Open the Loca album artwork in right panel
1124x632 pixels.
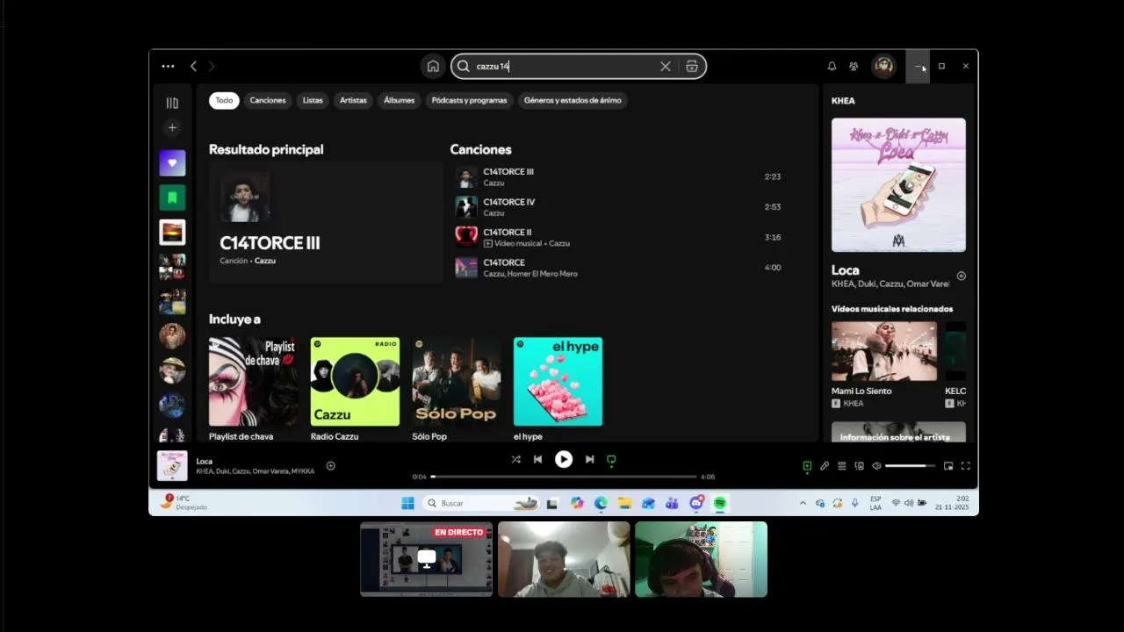pyautogui.click(x=898, y=185)
